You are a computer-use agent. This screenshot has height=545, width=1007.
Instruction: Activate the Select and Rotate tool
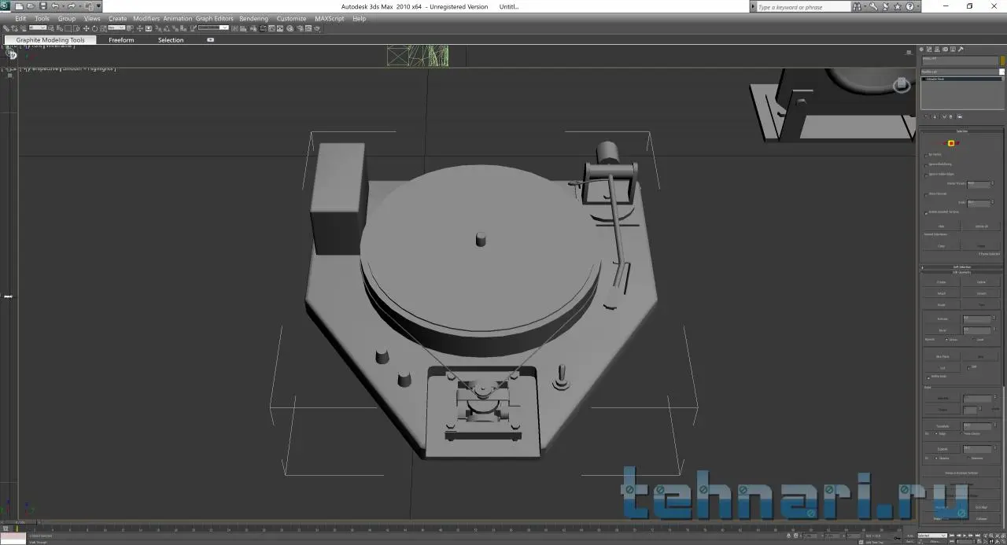[x=94, y=28]
